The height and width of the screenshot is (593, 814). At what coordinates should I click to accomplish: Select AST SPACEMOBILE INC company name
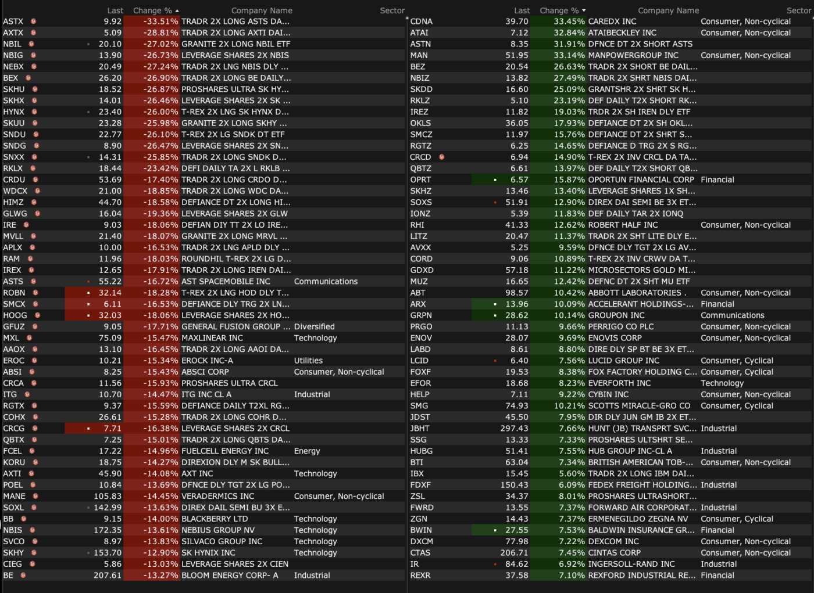(x=226, y=282)
